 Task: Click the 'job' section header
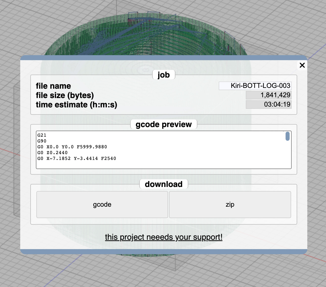point(164,75)
